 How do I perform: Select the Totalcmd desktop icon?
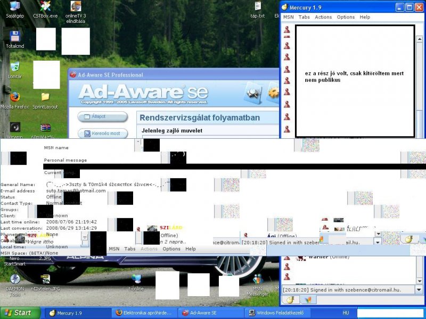pos(15,39)
